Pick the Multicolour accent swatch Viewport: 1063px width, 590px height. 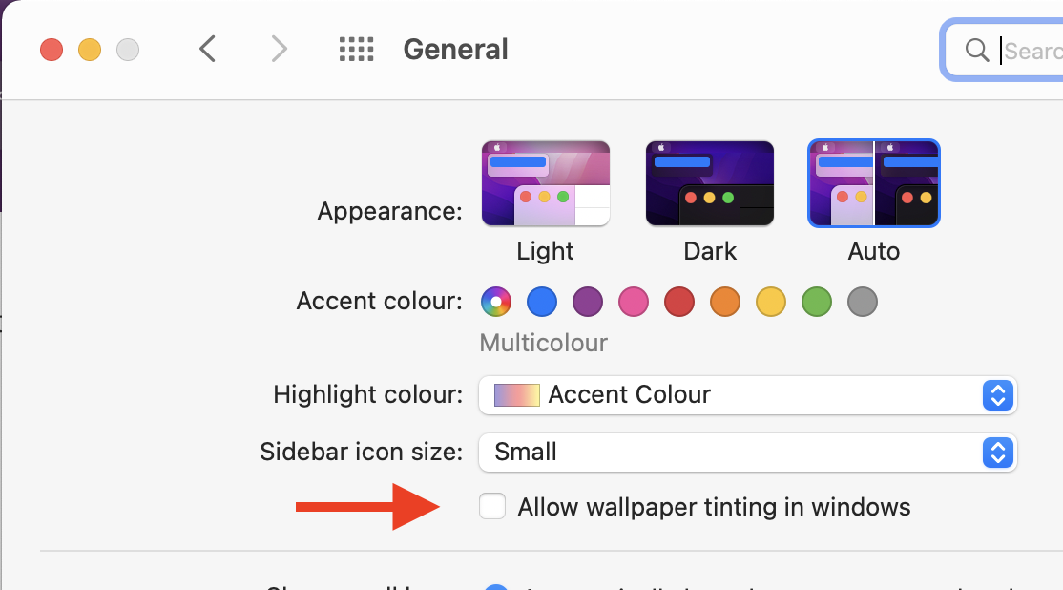pos(496,303)
